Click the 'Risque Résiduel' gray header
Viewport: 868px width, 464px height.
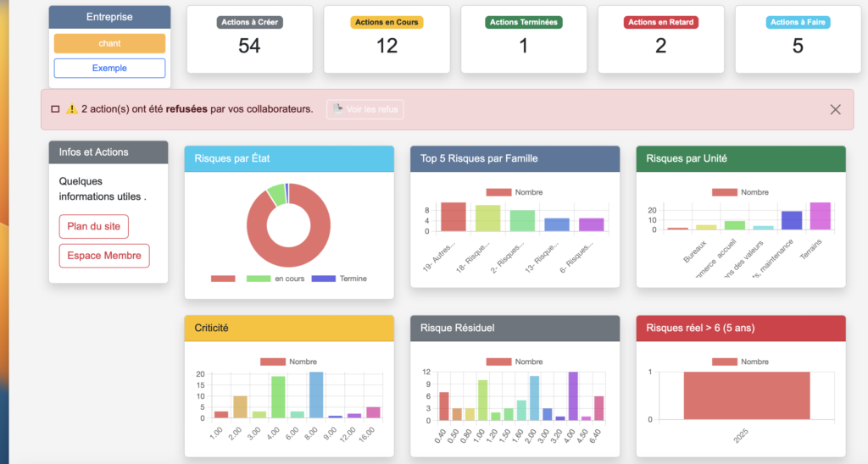515,328
